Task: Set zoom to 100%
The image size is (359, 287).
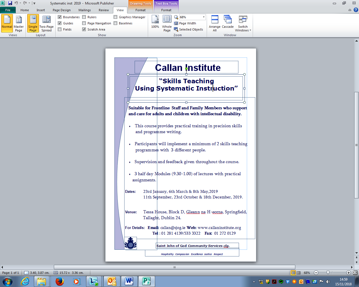Action: [155, 22]
